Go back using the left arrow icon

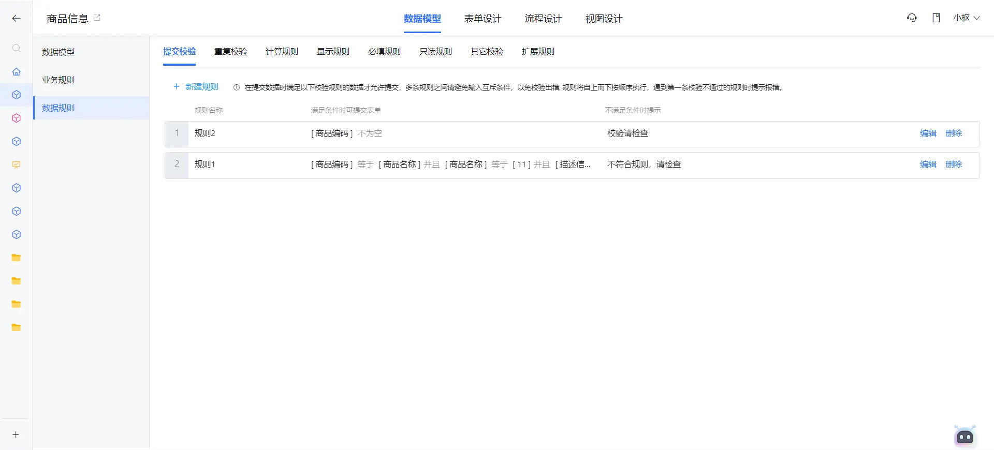pos(16,18)
